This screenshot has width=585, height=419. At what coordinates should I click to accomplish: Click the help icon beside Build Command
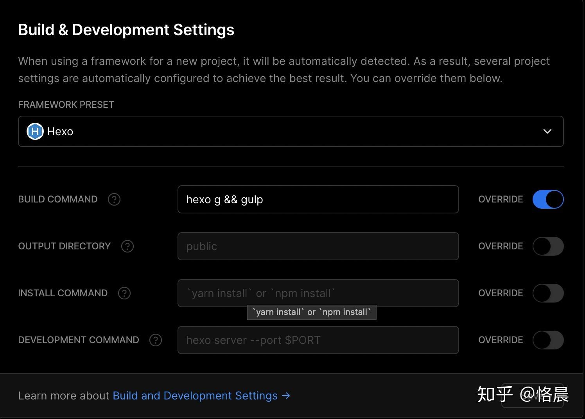pos(114,199)
